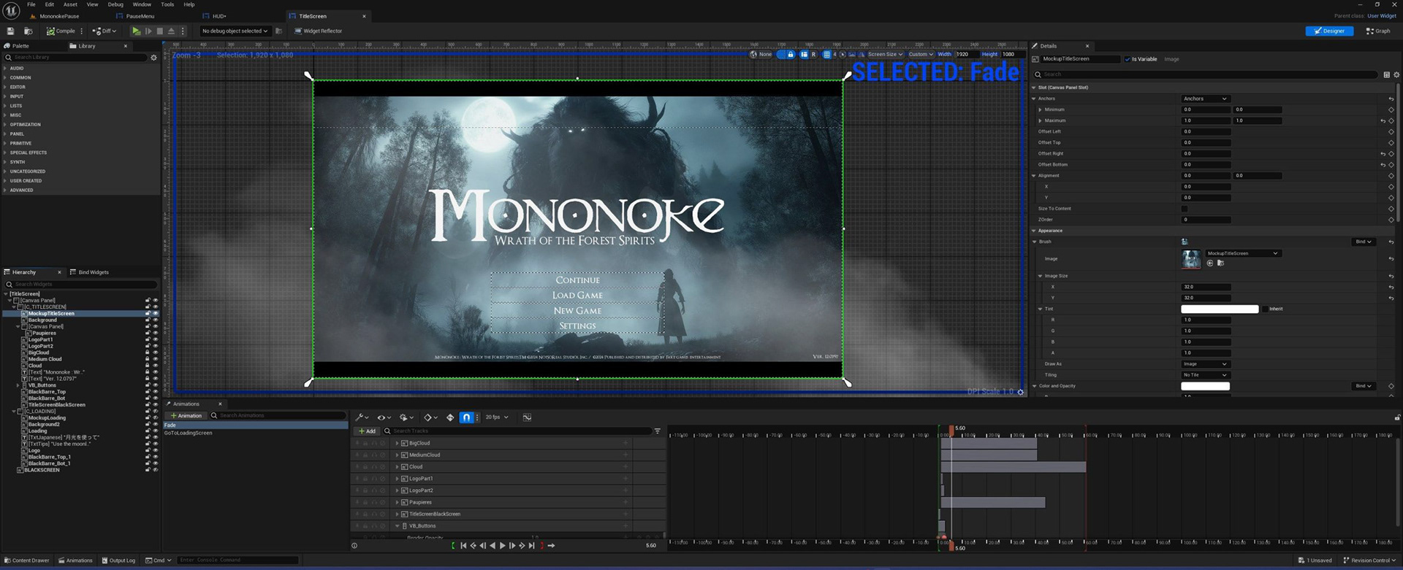Toggle the Is Variable checkbox
The height and width of the screenshot is (570, 1403).
[1128, 59]
